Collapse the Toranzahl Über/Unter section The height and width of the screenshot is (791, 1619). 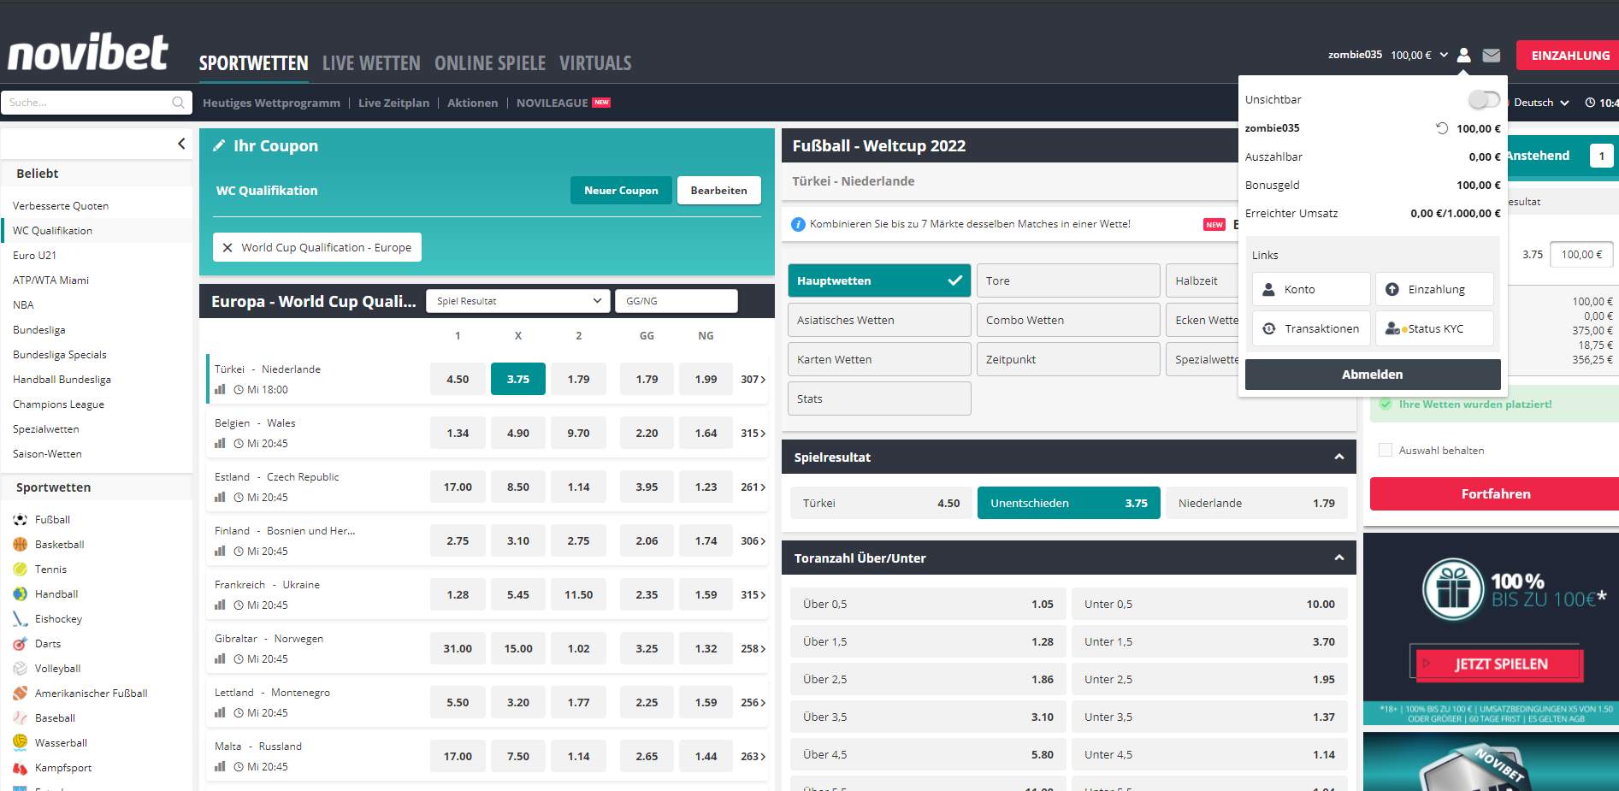click(1339, 558)
